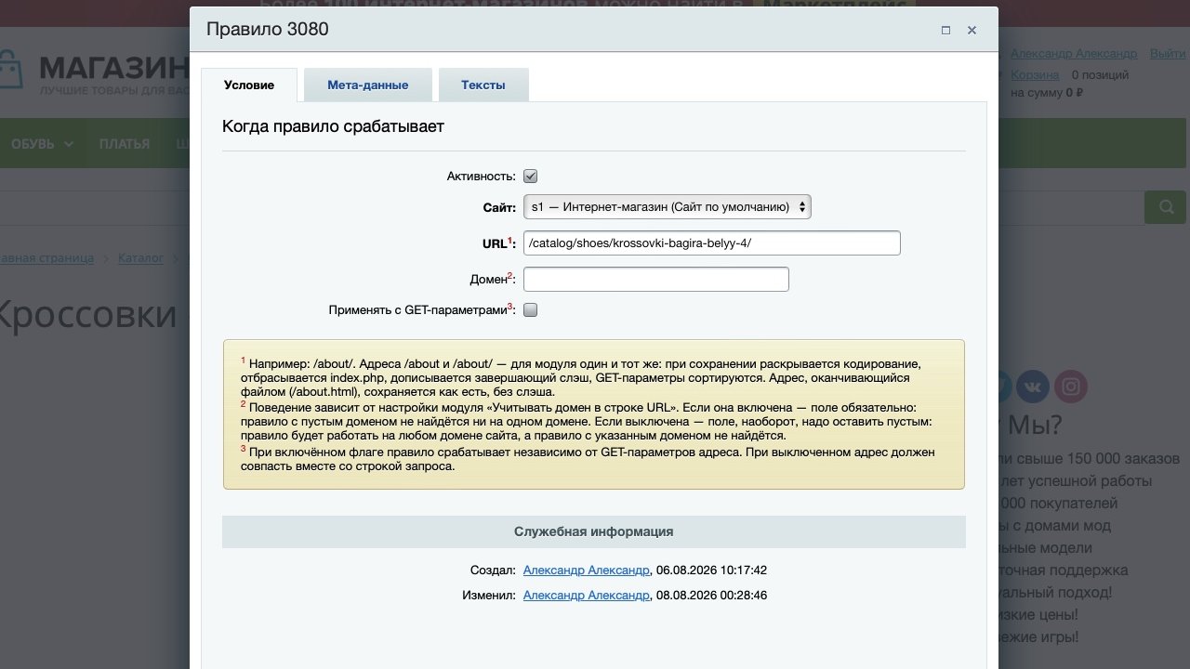
Task: Open user profile link in site header
Action: pos(1074,54)
